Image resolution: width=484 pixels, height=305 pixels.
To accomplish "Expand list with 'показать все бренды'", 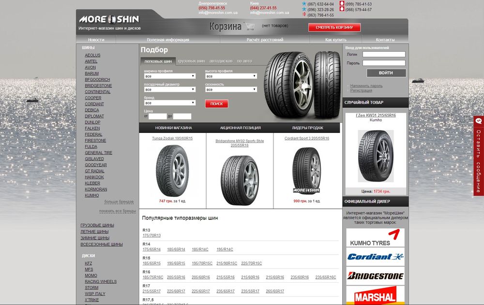I will (117, 211).
